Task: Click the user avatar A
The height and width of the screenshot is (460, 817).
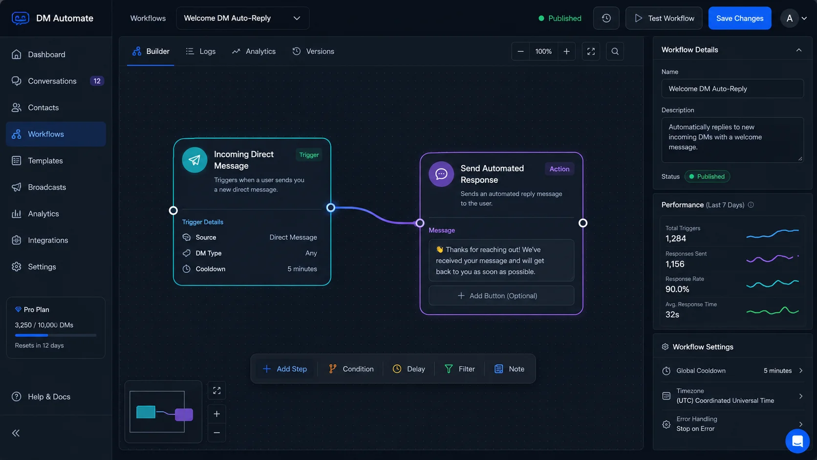Action: click(x=789, y=18)
